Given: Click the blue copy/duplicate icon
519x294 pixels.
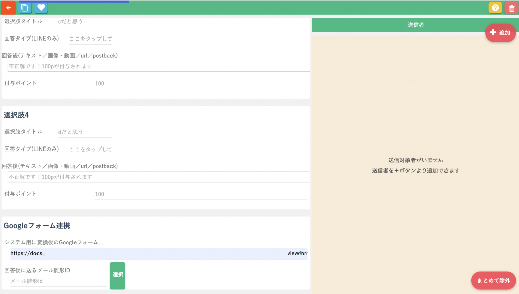Looking at the screenshot, I should pyautogui.click(x=24, y=8).
